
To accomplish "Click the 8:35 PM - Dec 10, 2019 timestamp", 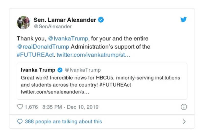I will tap(70, 107).
